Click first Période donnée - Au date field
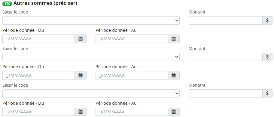Screen dimensions: 274x117 click(x=132, y=39)
